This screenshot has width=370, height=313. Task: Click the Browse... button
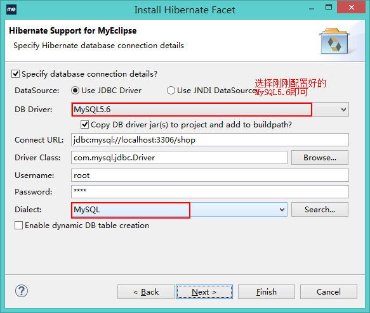point(320,158)
